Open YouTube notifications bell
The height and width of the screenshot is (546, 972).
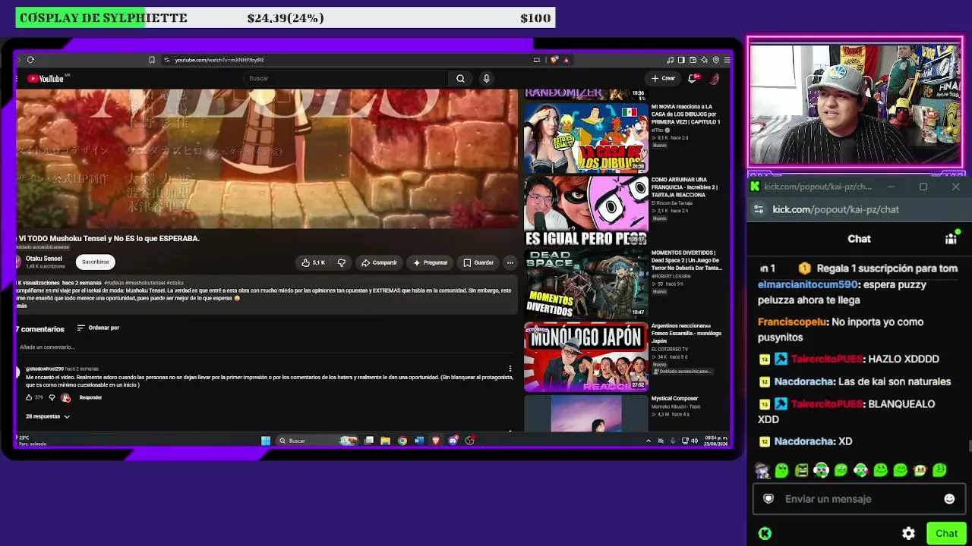coord(693,78)
